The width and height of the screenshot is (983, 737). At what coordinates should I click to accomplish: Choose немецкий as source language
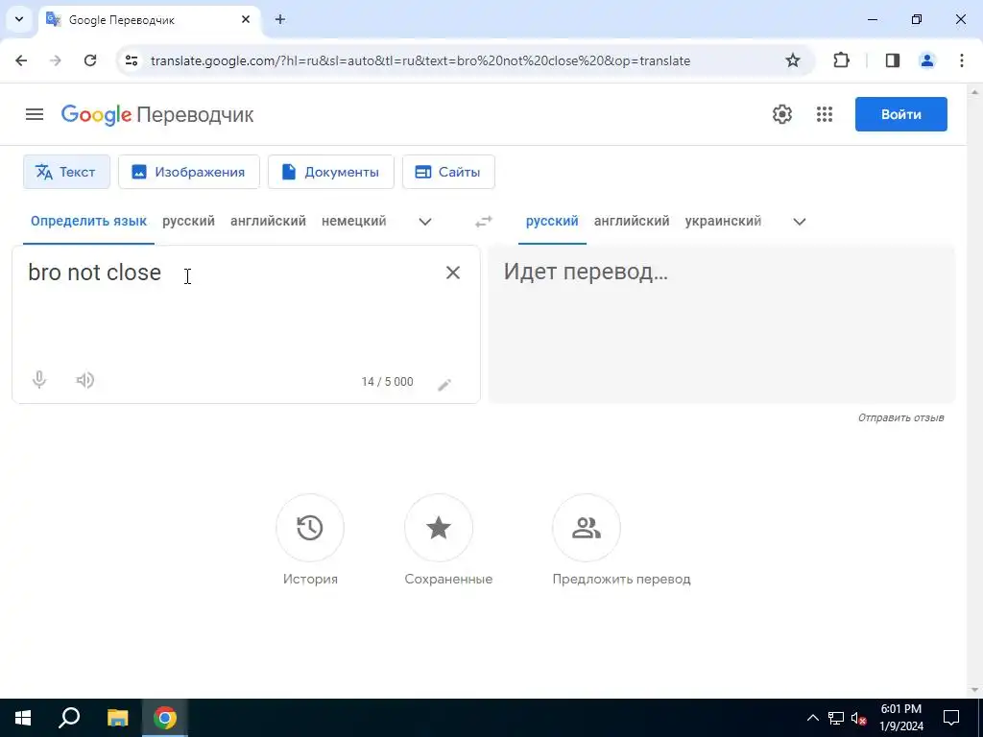[x=353, y=222]
